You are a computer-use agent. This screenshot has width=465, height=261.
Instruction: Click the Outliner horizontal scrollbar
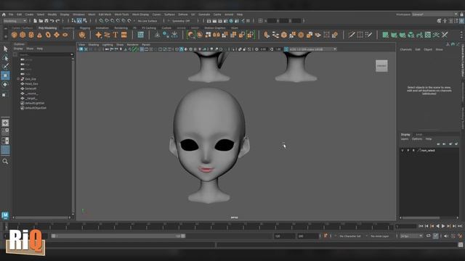(41, 217)
